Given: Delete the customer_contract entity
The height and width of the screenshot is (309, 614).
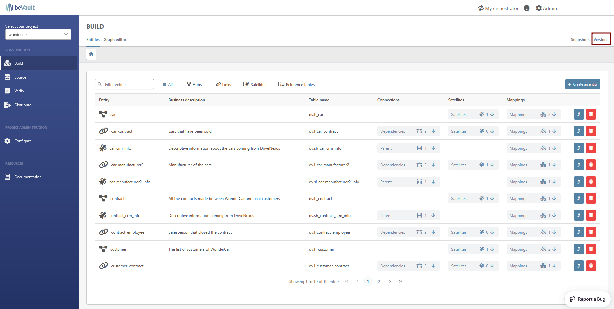Looking at the screenshot, I should click(591, 266).
